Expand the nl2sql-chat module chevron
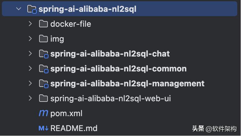 coord(30,53)
